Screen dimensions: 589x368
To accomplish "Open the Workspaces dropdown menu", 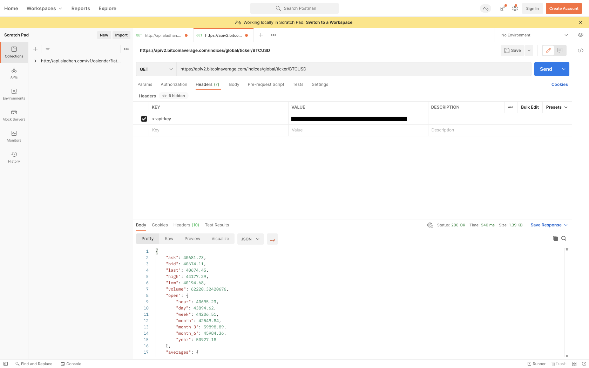I will [x=44, y=8].
